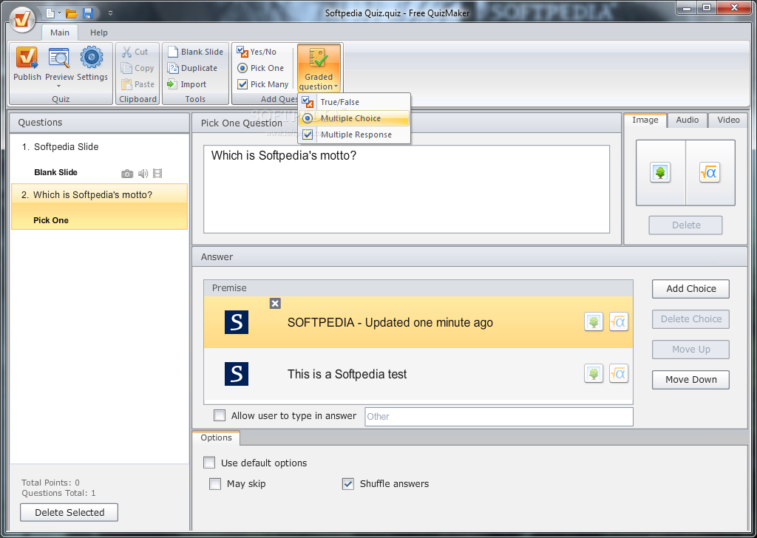Click the disabled media Delete button
Viewport: 757px width, 538px height.
[685, 225]
